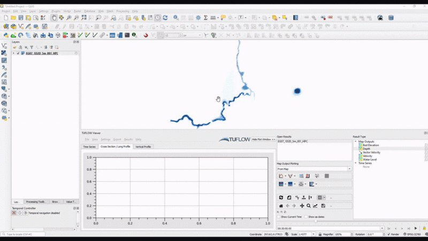Click the Refresh map canvas icon
Image resolution: width=428 pixels, height=241 pixels.
click(x=165, y=18)
